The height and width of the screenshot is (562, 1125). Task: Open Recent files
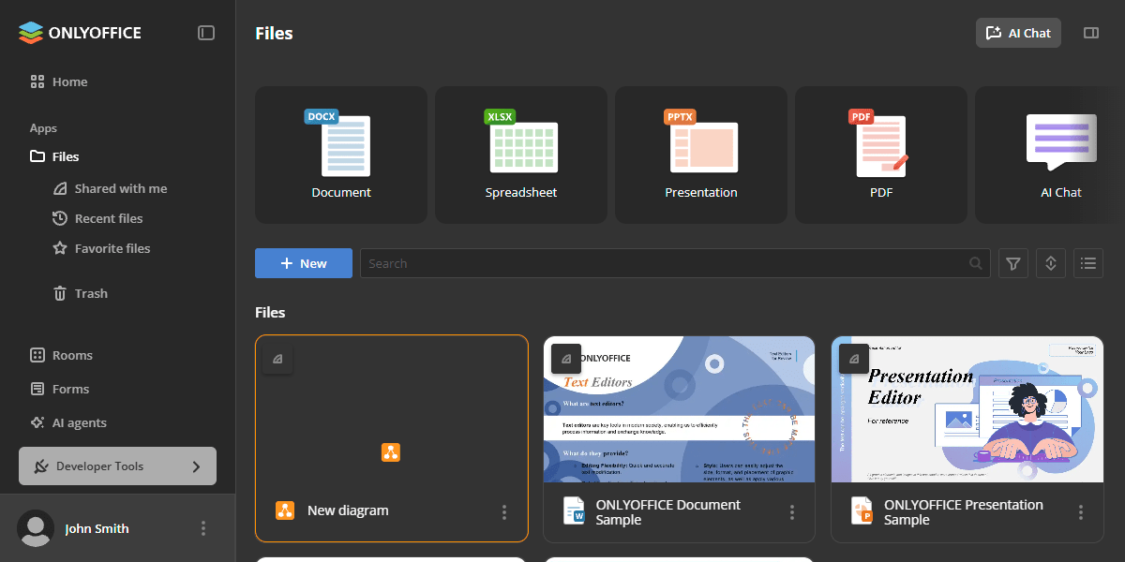[97, 218]
